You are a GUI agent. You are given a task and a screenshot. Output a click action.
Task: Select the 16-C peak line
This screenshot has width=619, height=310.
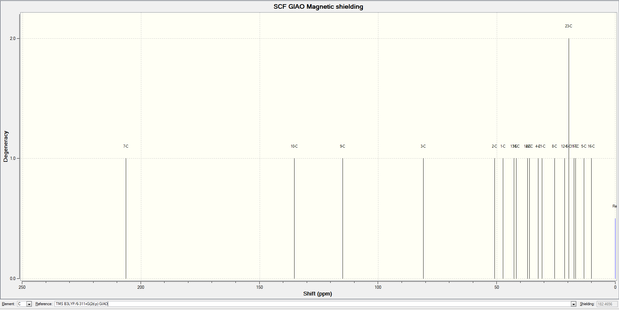[591, 218]
